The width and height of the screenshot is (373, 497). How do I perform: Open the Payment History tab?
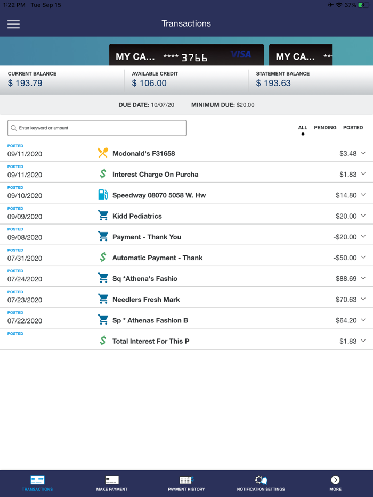pyautogui.click(x=186, y=483)
